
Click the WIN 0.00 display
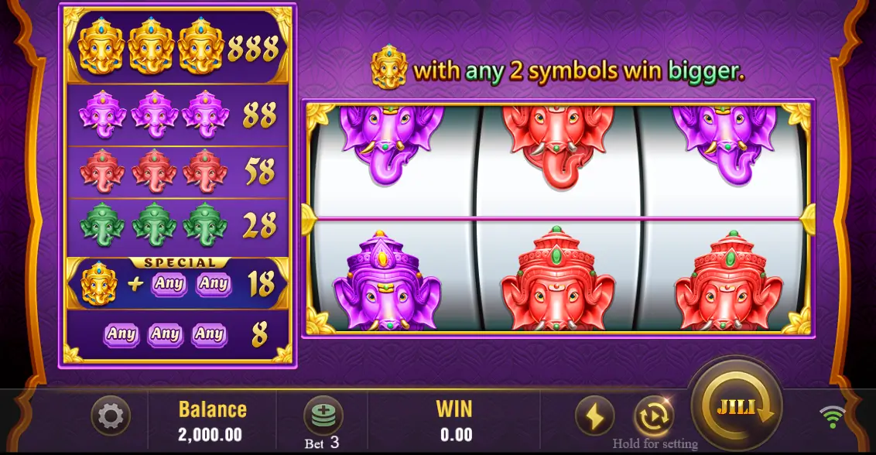tap(455, 420)
